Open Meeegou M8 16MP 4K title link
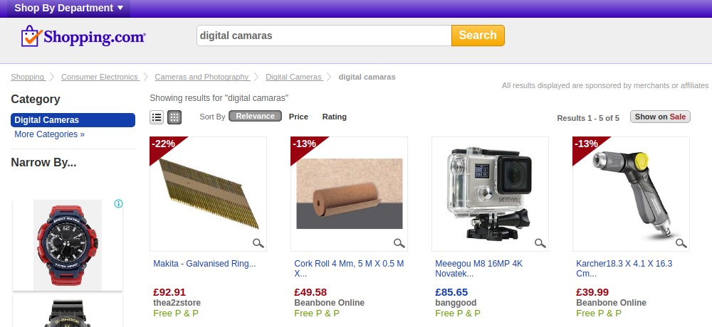 point(478,269)
